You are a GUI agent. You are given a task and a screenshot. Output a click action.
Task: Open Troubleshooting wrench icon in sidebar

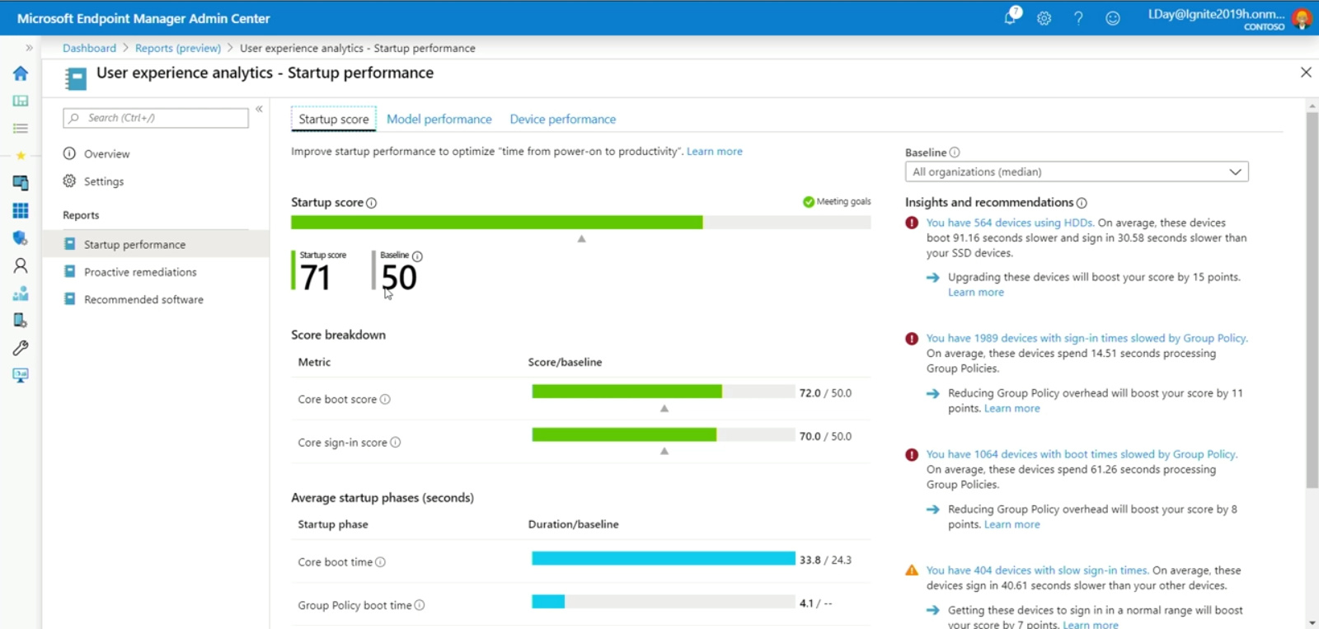pos(21,348)
